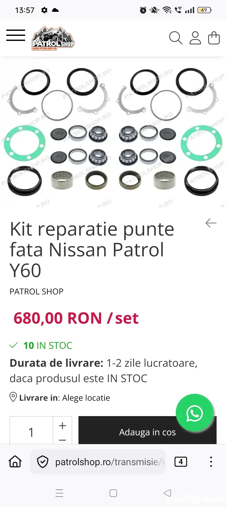Start WhatsApp chat via green bubble
This screenshot has width=226, height=507.
click(x=195, y=413)
